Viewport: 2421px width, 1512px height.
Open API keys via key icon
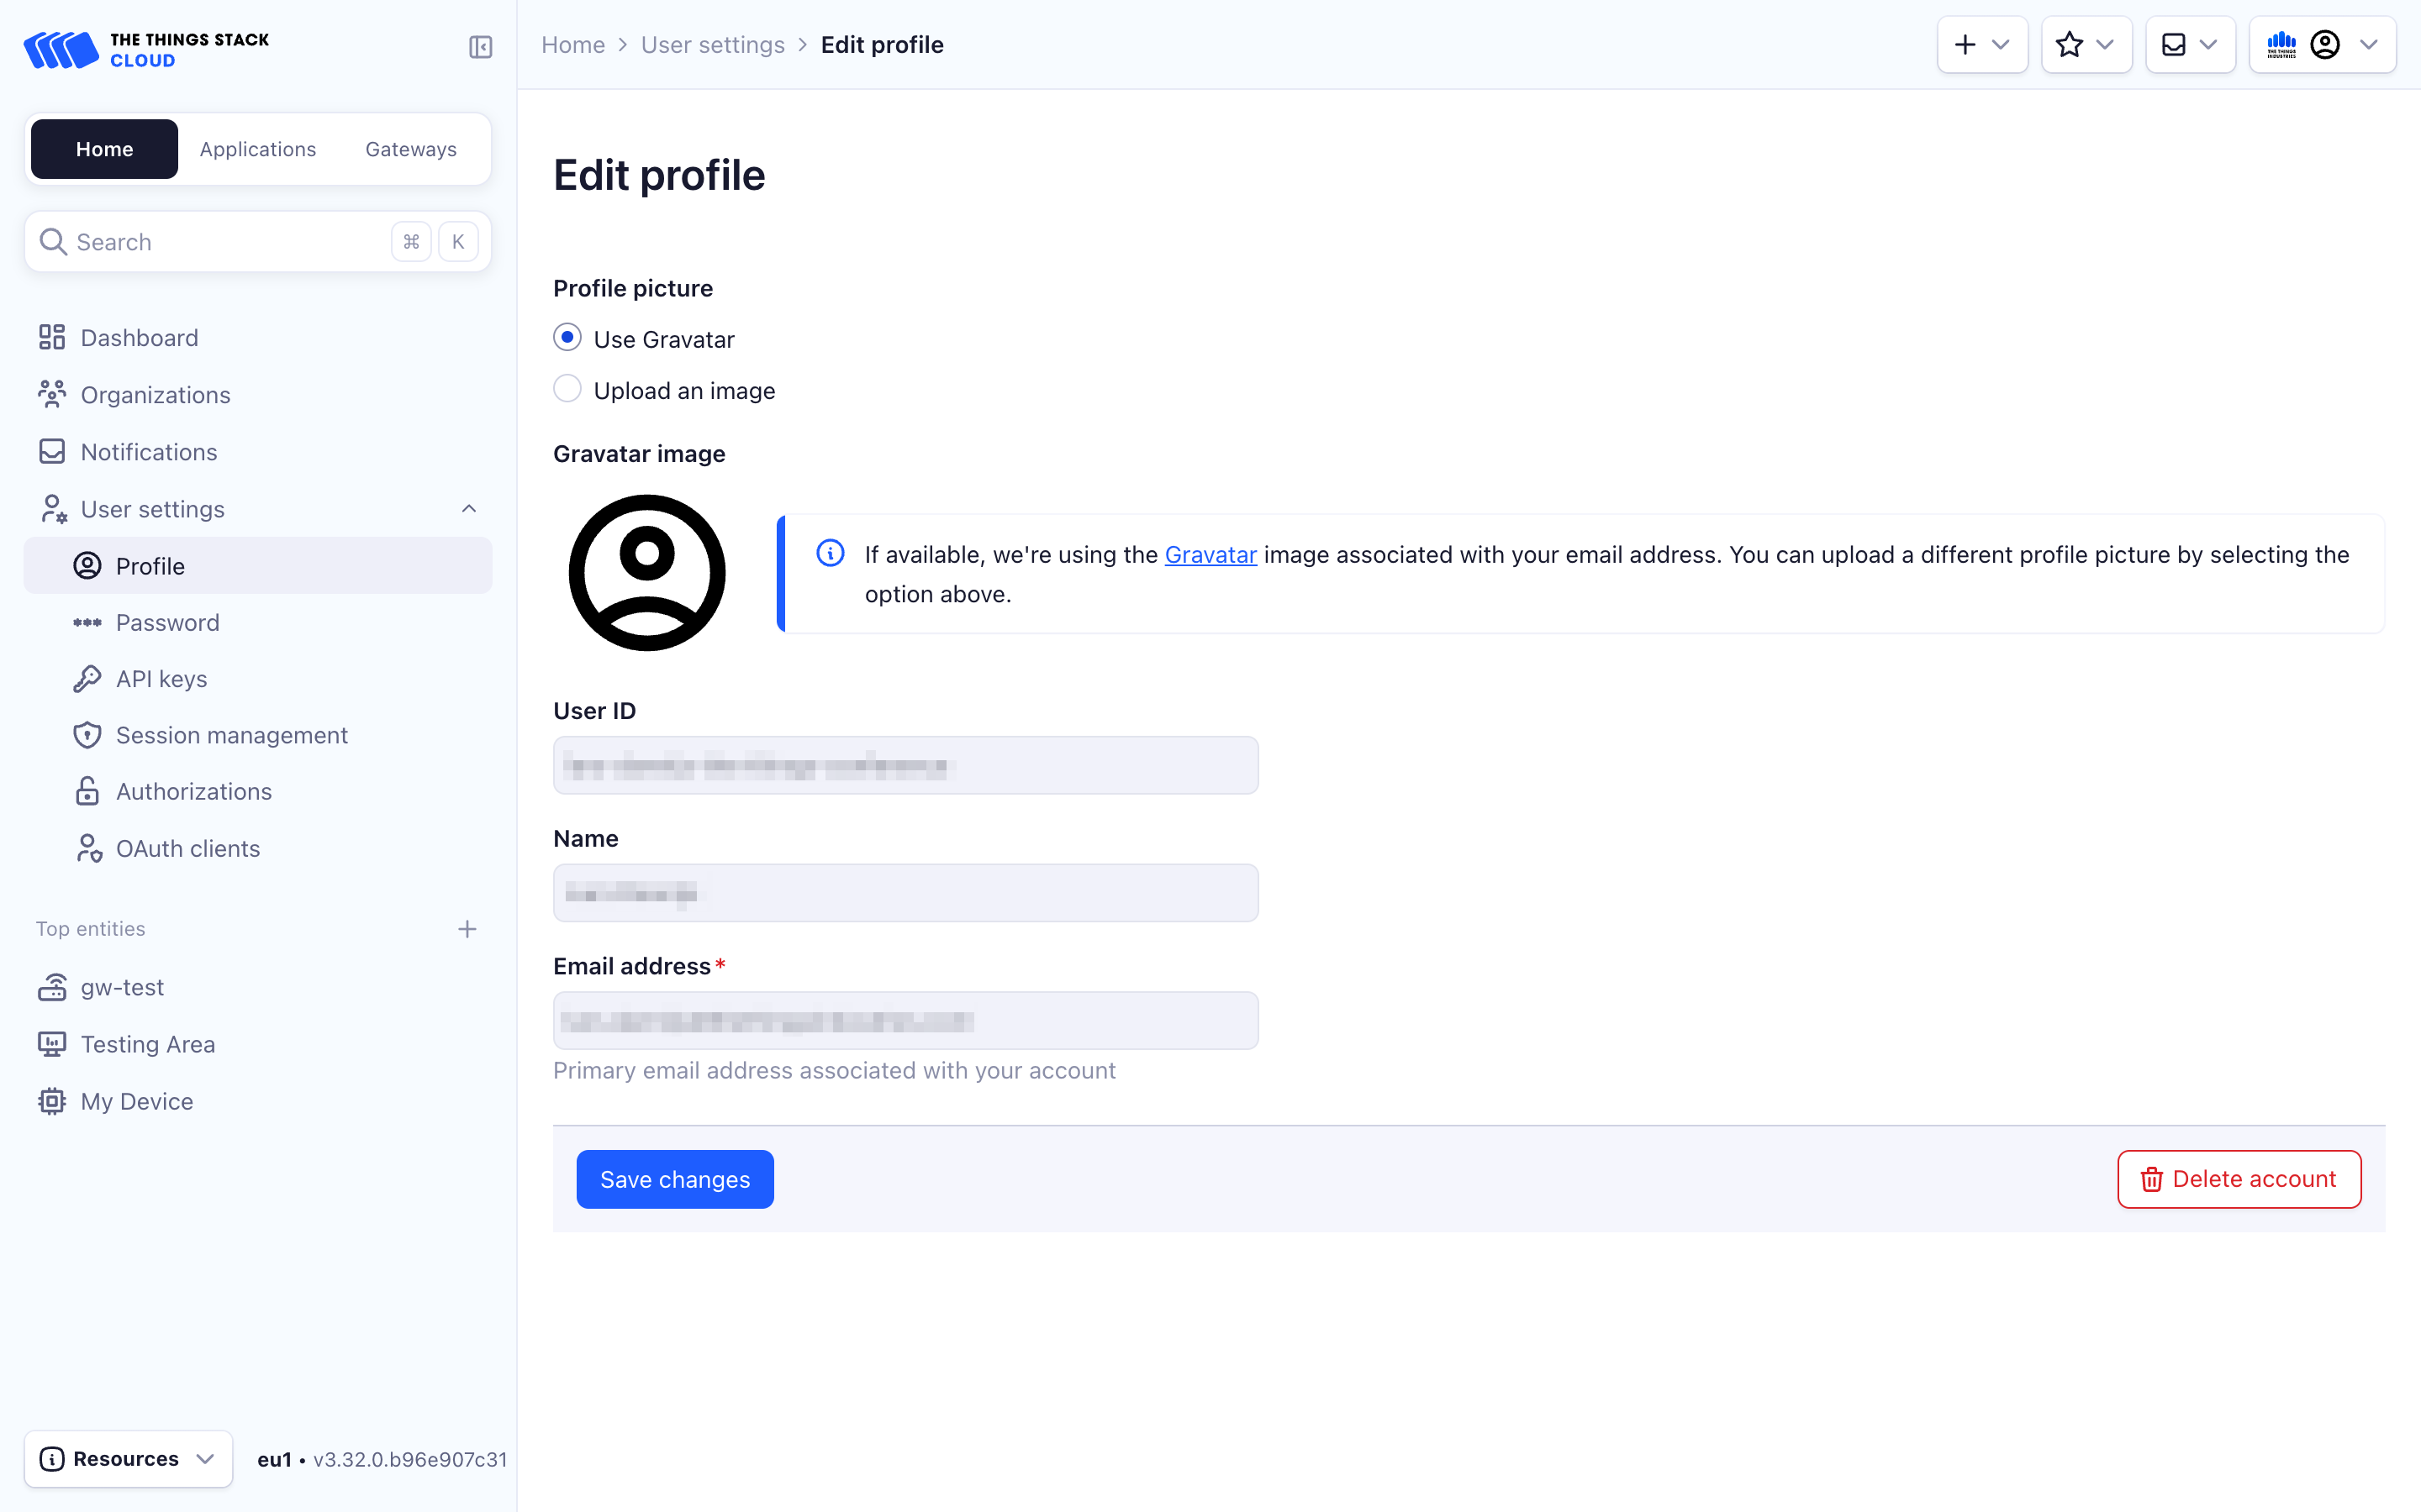pos(87,679)
